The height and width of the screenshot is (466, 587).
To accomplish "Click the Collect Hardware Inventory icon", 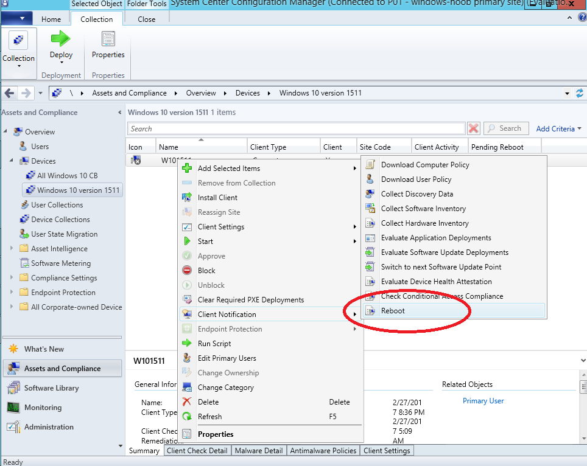I will [x=370, y=223].
